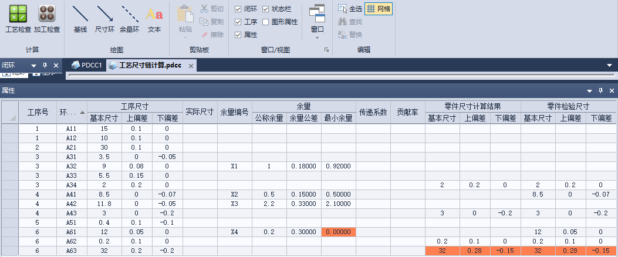Click the 粘贴 paste icon
The height and width of the screenshot is (257, 618).
[185, 13]
